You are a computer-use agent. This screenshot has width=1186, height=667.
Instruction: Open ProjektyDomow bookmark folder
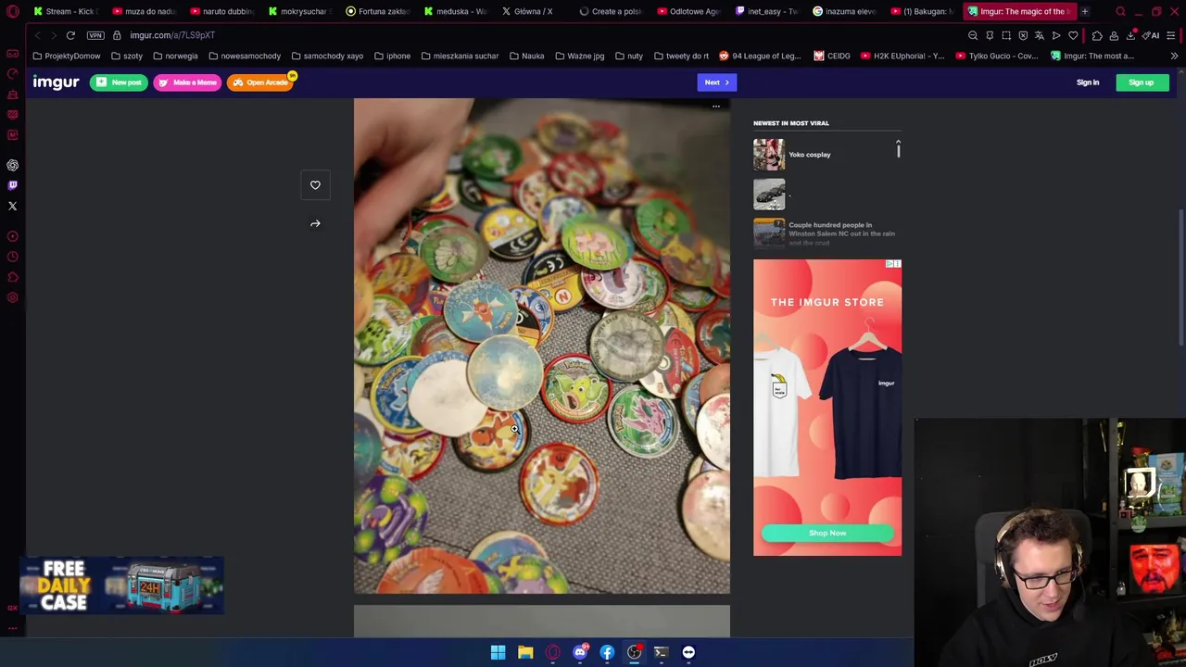67,56
